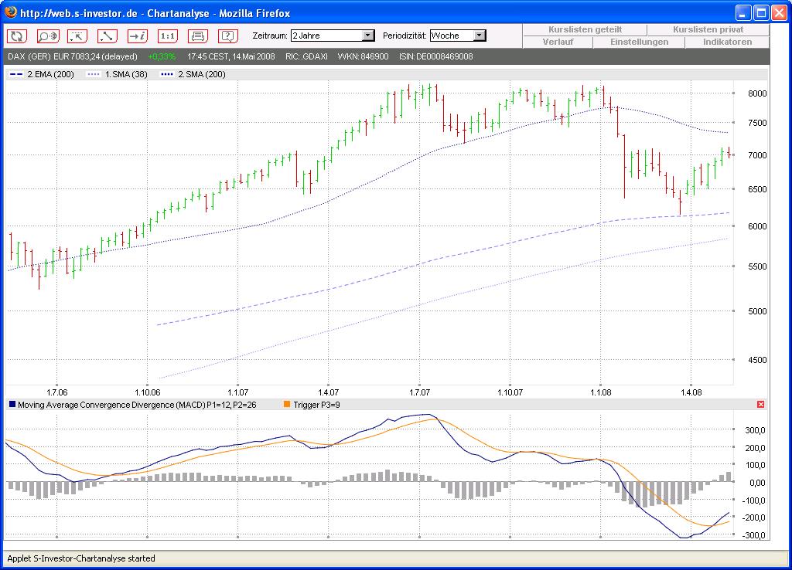This screenshot has height=570, width=792.
Task: Click the 6500 price axis label
Action: pos(757,189)
